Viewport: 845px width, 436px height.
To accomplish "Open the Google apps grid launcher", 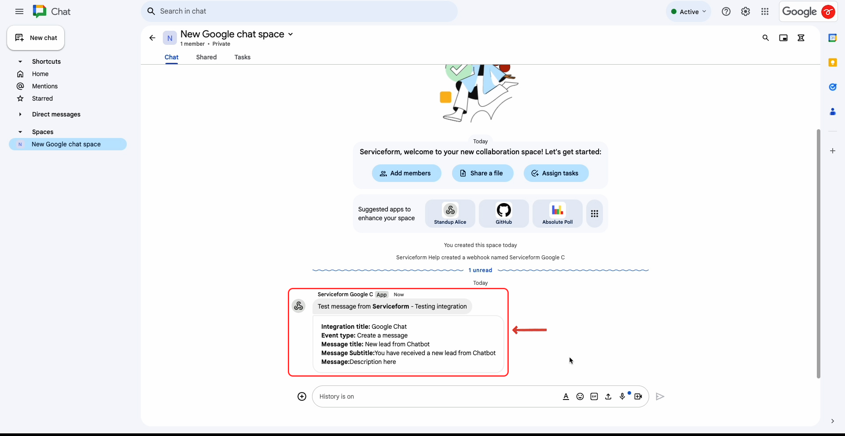I will point(765,12).
